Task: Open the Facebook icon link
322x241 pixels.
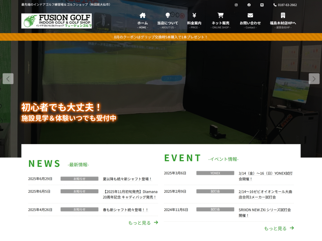Action: point(249,5)
